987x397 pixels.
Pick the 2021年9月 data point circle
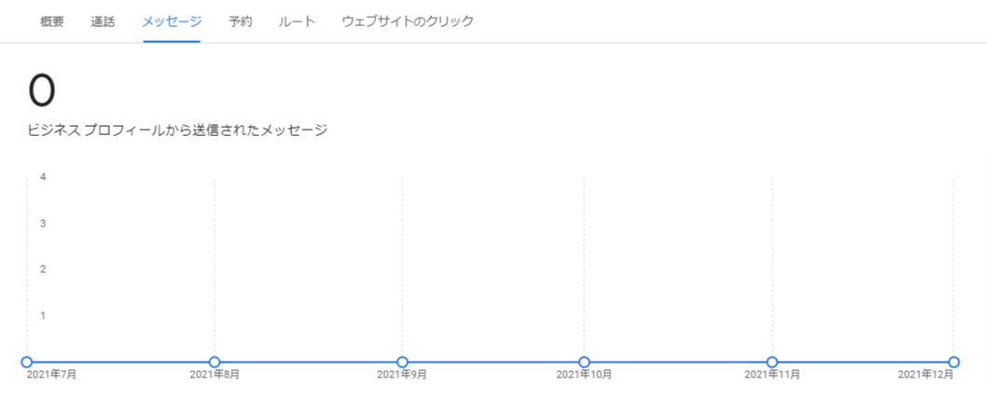pos(403,362)
